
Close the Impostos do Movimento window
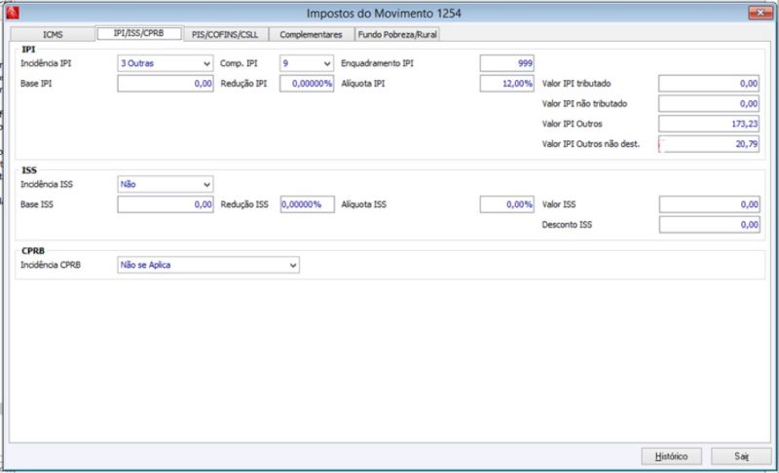point(760,13)
